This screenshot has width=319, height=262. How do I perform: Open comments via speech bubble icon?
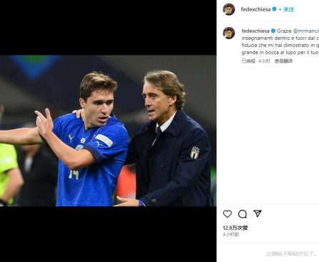click(243, 214)
